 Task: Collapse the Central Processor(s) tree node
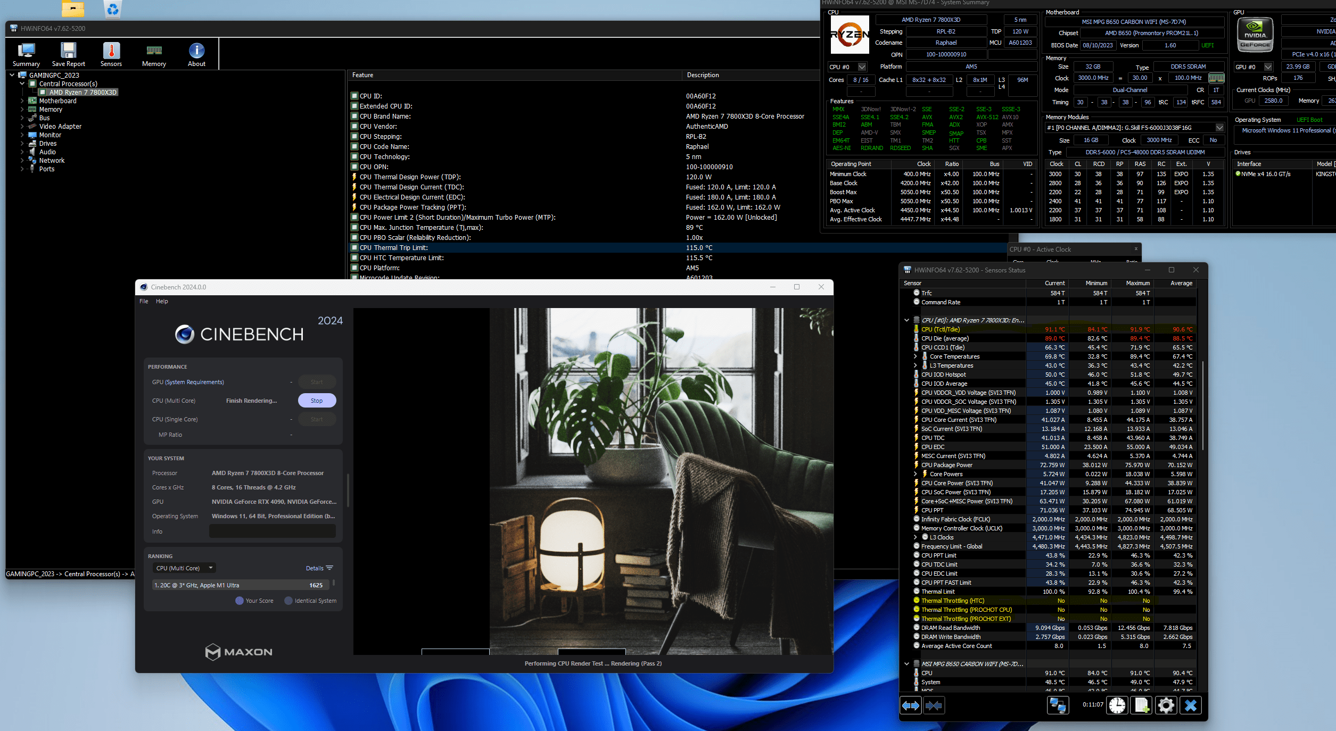[22, 84]
